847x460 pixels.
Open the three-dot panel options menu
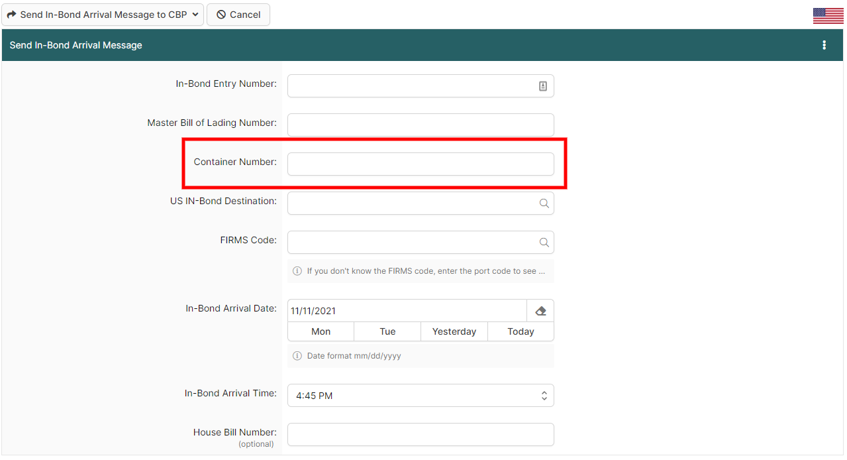pos(824,45)
